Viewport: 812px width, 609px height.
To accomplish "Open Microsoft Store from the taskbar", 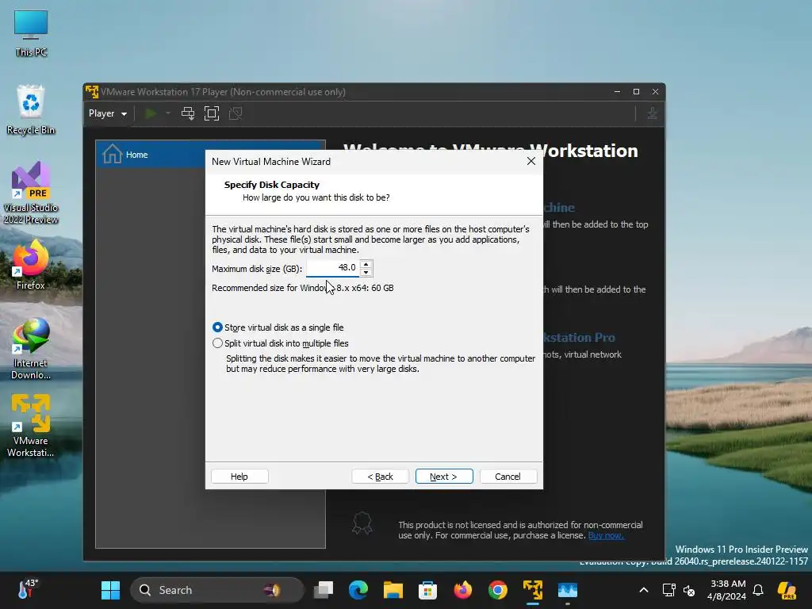I will click(427, 590).
